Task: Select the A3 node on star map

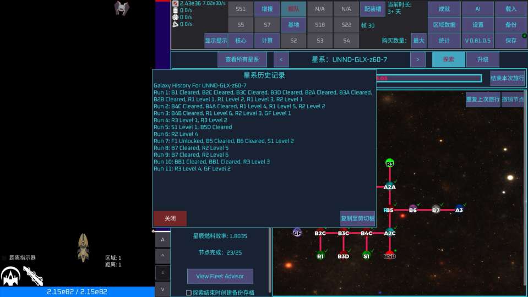Action: coord(459,210)
